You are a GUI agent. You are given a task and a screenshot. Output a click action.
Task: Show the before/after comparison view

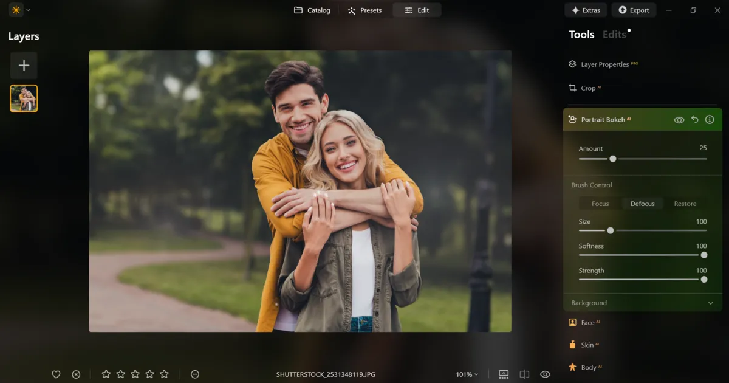point(524,374)
